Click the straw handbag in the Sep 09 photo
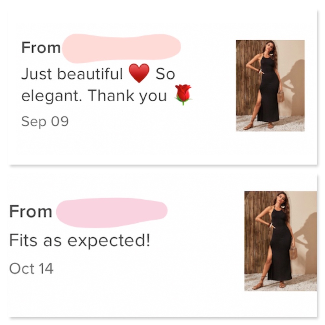 point(281,97)
